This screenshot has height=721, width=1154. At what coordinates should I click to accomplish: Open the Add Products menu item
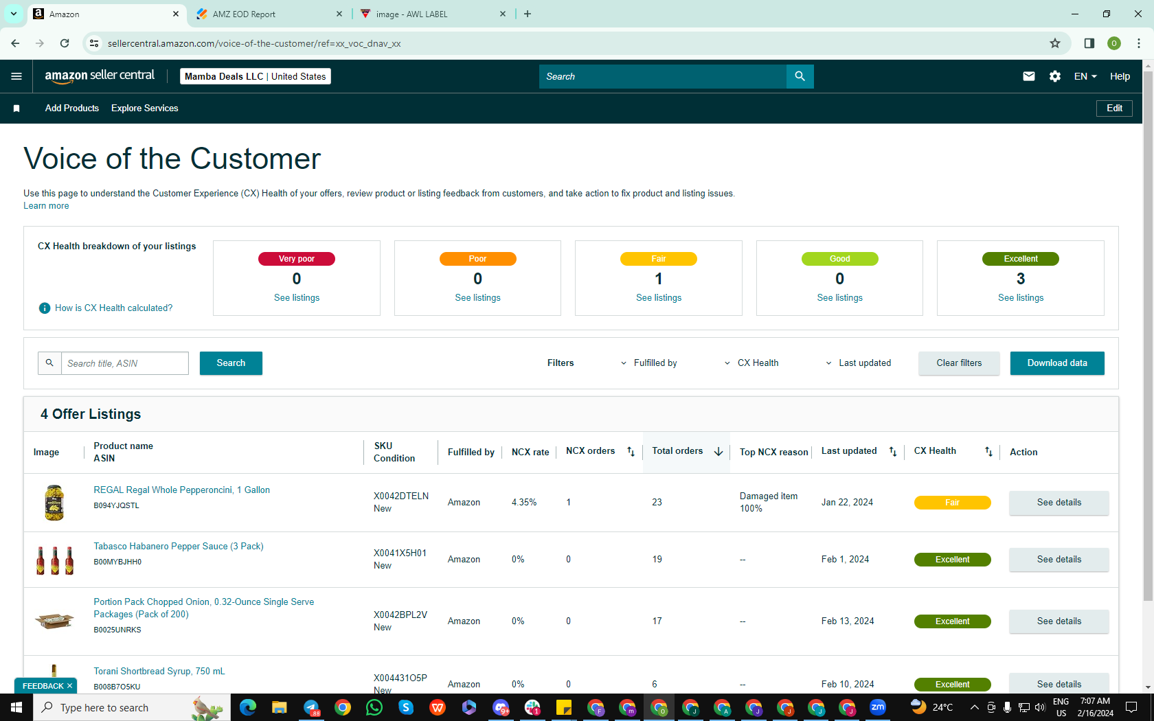tap(72, 108)
